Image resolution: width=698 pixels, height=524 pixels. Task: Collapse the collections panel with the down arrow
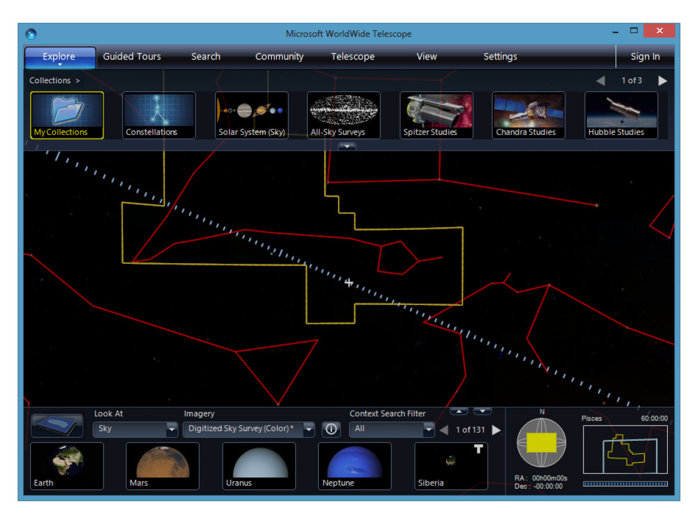click(x=347, y=147)
